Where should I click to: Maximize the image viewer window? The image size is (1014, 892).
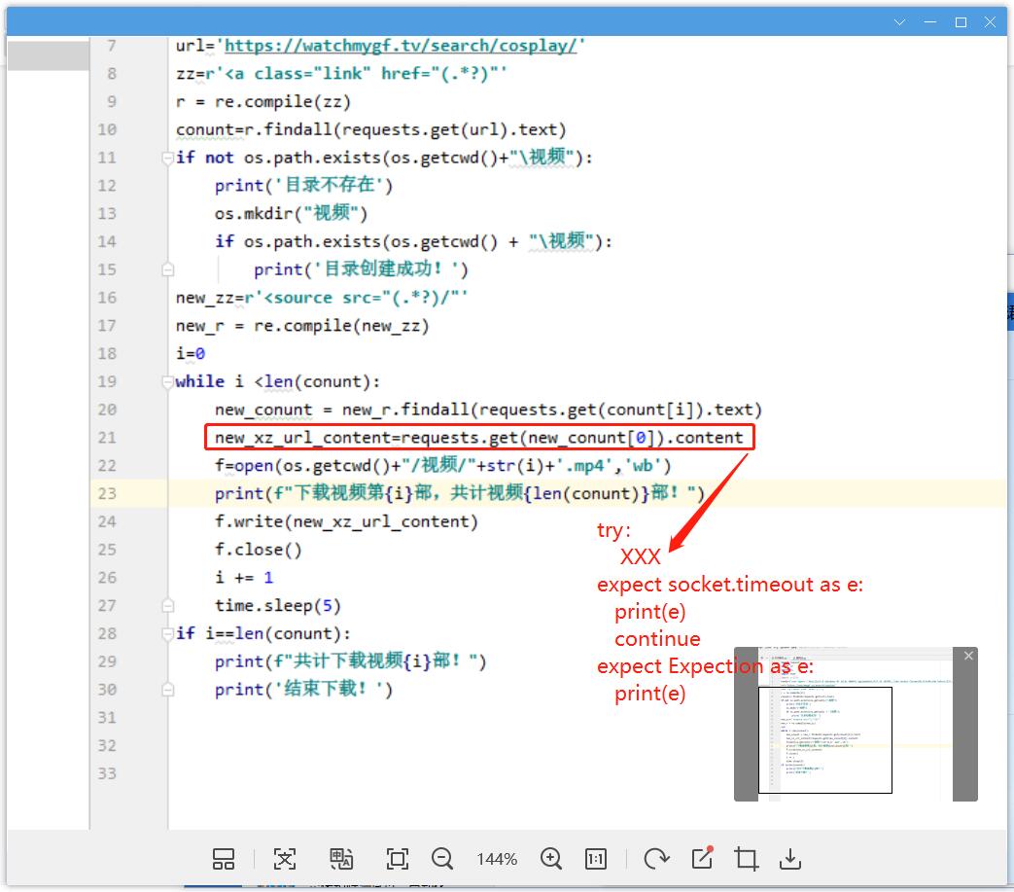[x=961, y=21]
